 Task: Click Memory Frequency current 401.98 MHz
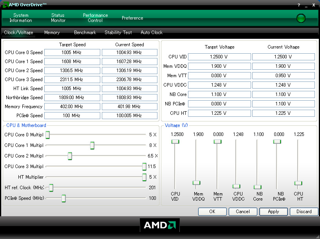coord(130,106)
